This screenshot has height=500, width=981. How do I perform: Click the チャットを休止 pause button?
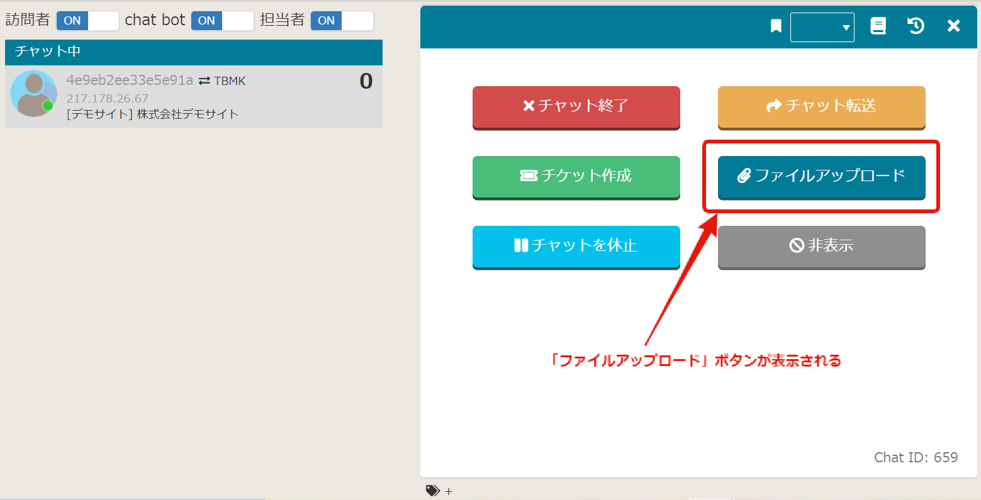coord(576,246)
